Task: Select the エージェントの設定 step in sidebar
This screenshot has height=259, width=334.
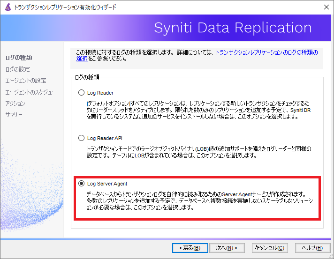Action: (25, 81)
